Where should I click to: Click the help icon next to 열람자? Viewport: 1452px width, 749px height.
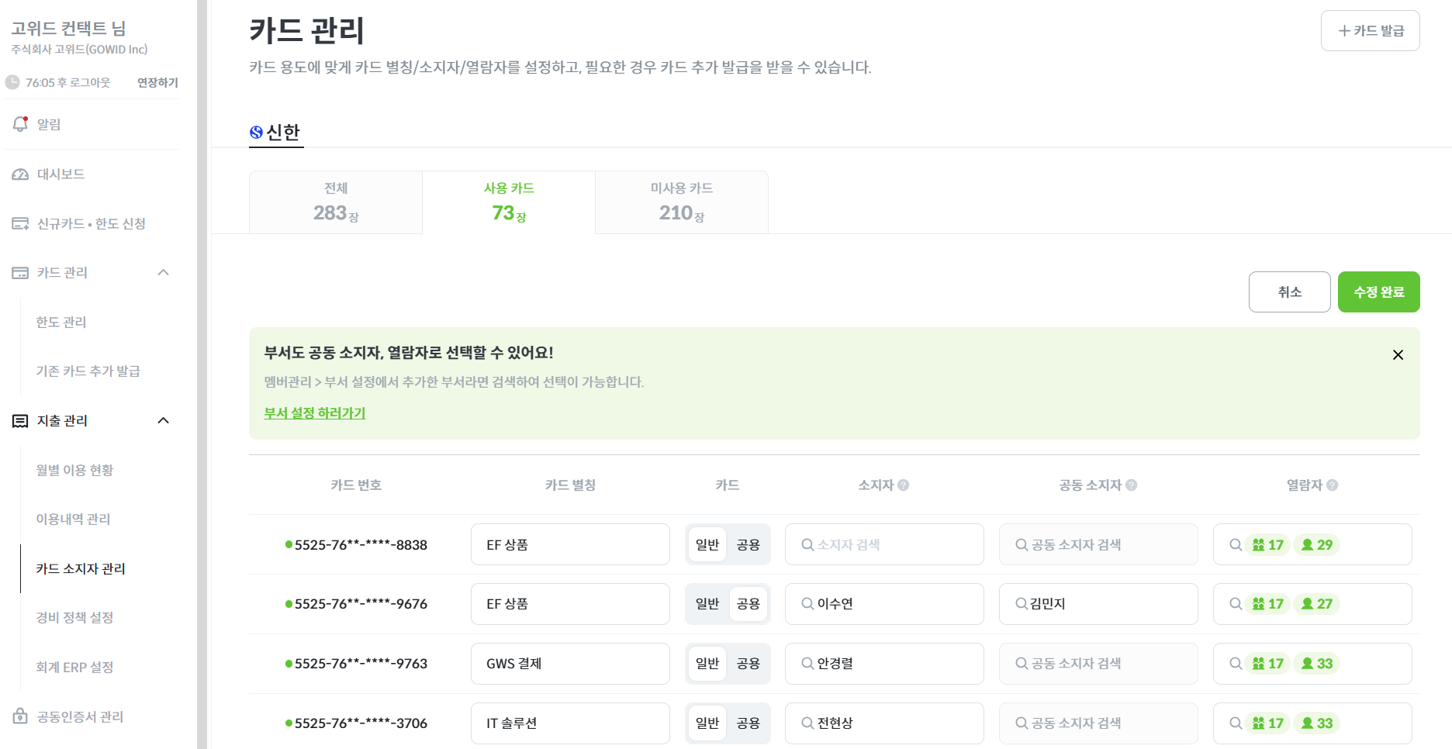pos(1333,485)
